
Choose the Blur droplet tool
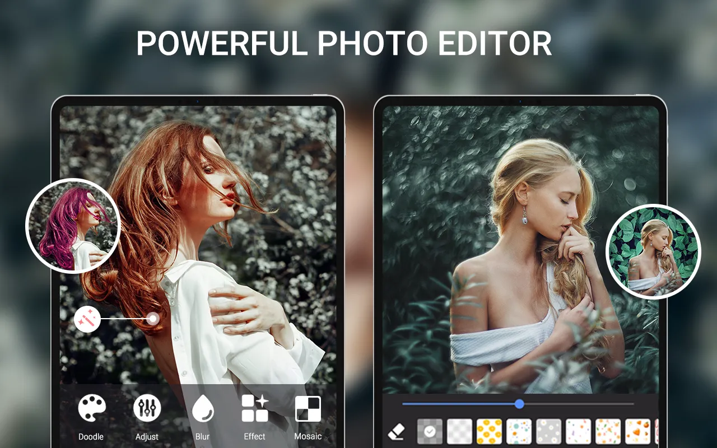point(202,408)
